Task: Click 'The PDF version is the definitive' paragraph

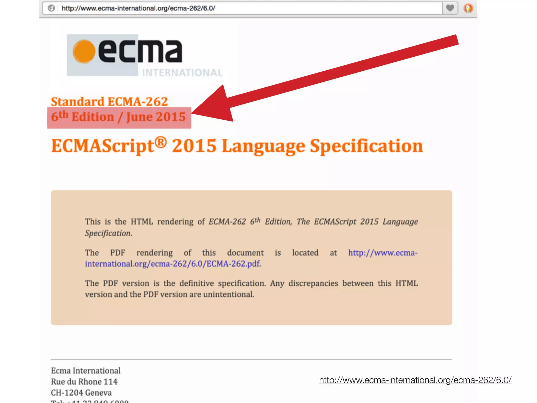Action: click(x=251, y=289)
